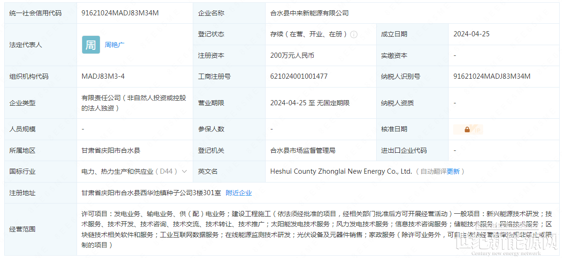Screen dimensions: 562x258
Task: Click the 进出口企业代码 label
Action: pos(404,150)
